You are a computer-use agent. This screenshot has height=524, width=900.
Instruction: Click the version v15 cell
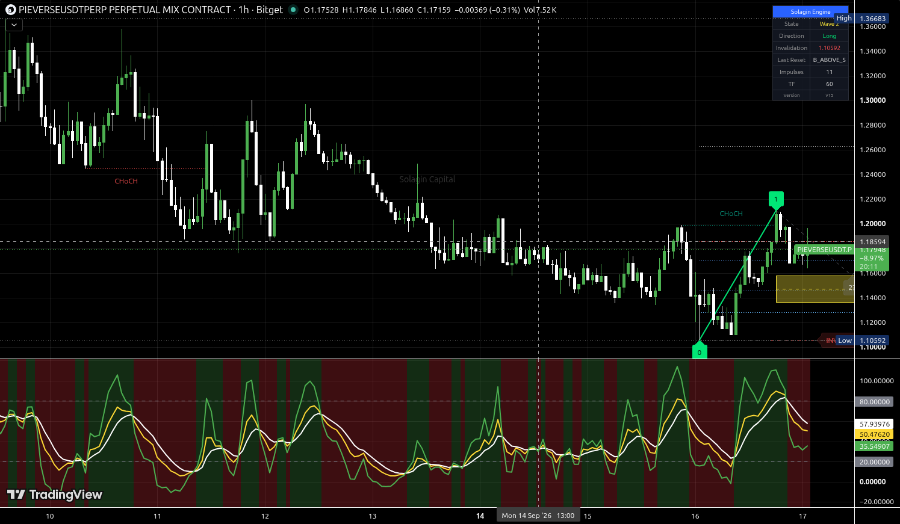pyautogui.click(x=829, y=95)
